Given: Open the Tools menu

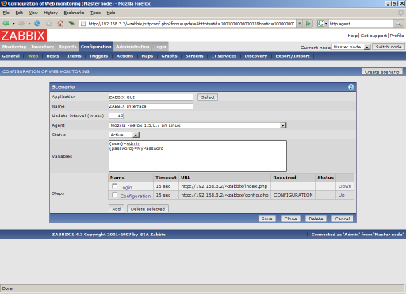Looking at the screenshot, I should point(95,13).
